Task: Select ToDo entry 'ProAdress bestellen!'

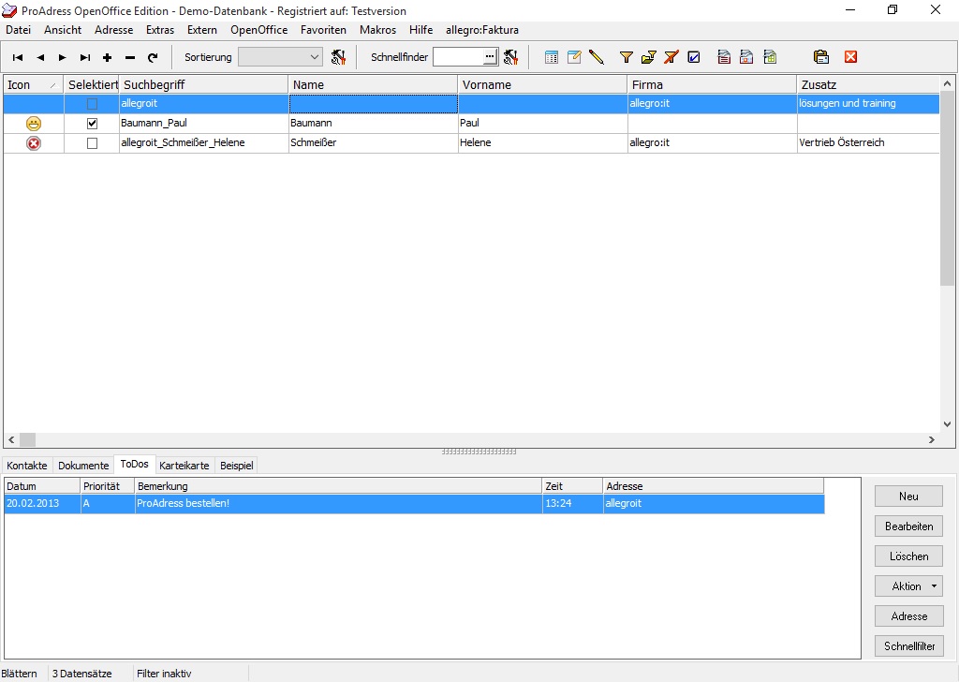Action: pyautogui.click(x=414, y=504)
